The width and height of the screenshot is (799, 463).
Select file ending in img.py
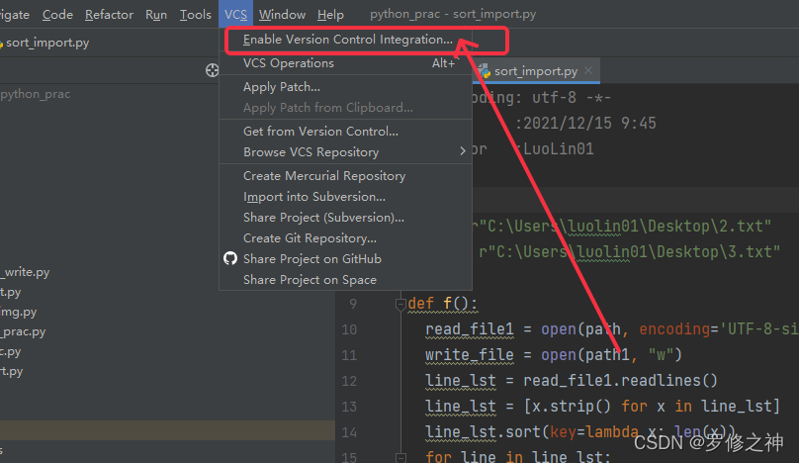click(x=19, y=312)
